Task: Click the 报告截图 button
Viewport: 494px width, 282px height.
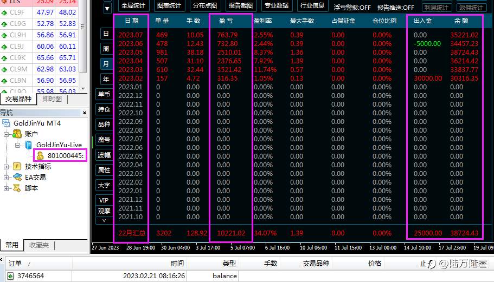Action: click(241, 5)
